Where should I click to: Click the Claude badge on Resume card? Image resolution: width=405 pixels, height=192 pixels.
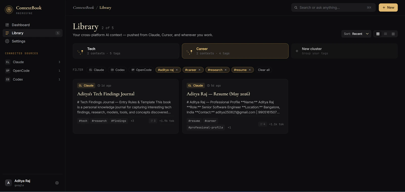pyautogui.click(x=196, y=86)
